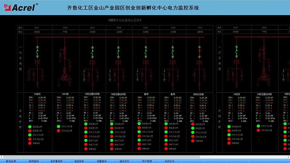Select the 1HV2 PT cabinet transformer symbol
The image size is (290, 163).
tap(65, 78)
